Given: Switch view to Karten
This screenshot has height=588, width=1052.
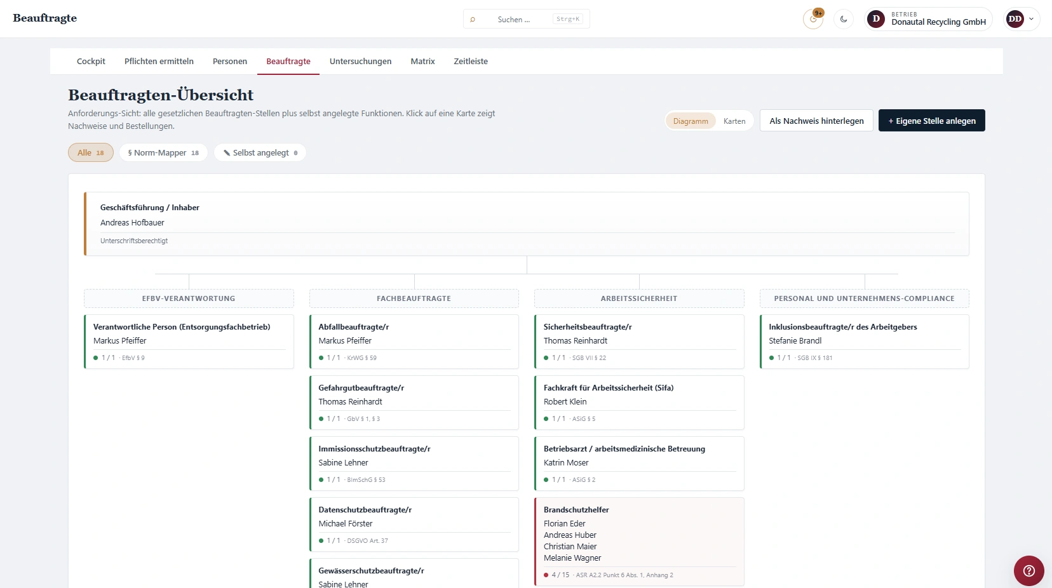Looking at the screenshot, I should click(734, 121).
